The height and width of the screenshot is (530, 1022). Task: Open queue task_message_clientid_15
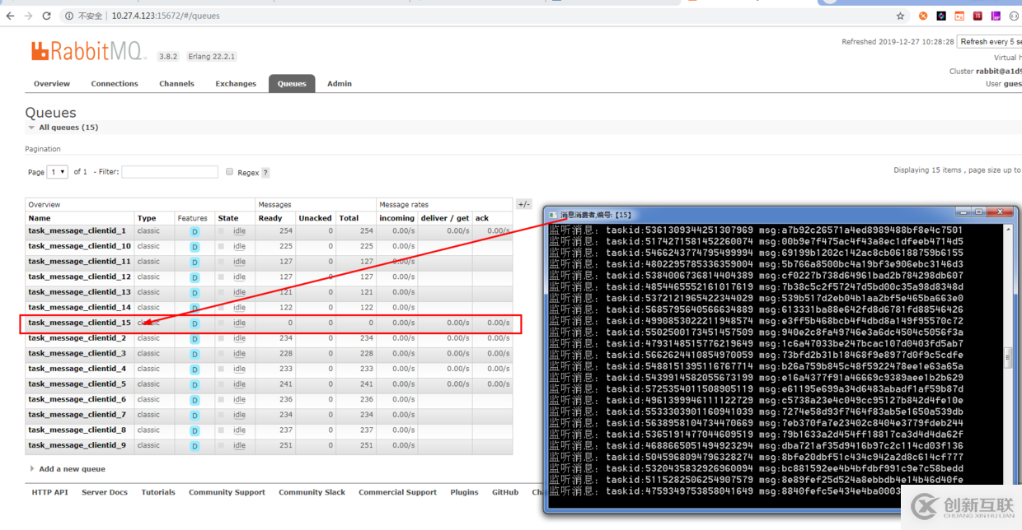[80, 323]
